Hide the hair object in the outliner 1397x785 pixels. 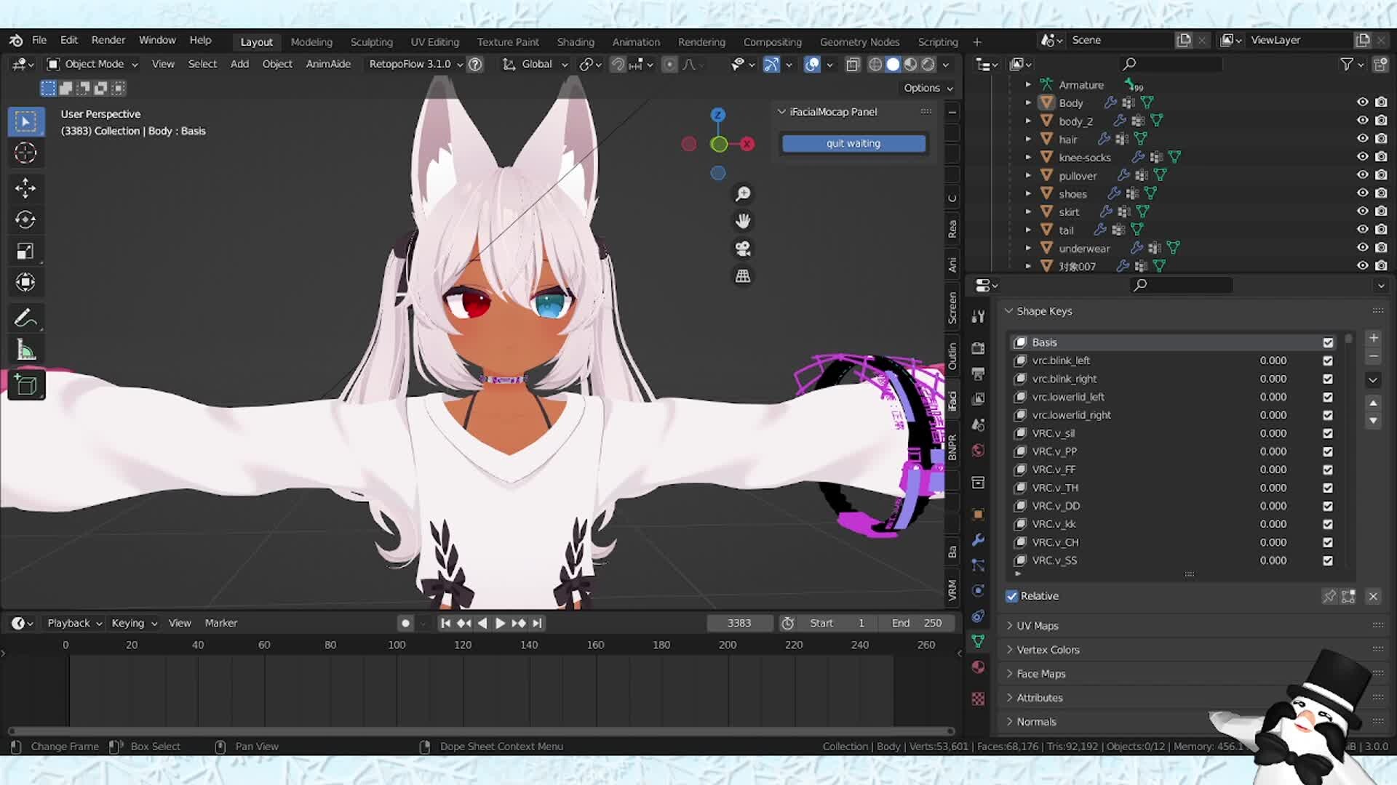tap(1362, 139)
